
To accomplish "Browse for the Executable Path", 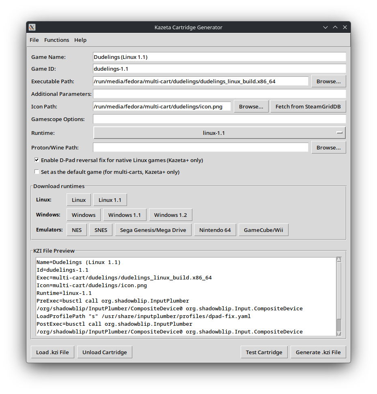I will click(328, 81).
